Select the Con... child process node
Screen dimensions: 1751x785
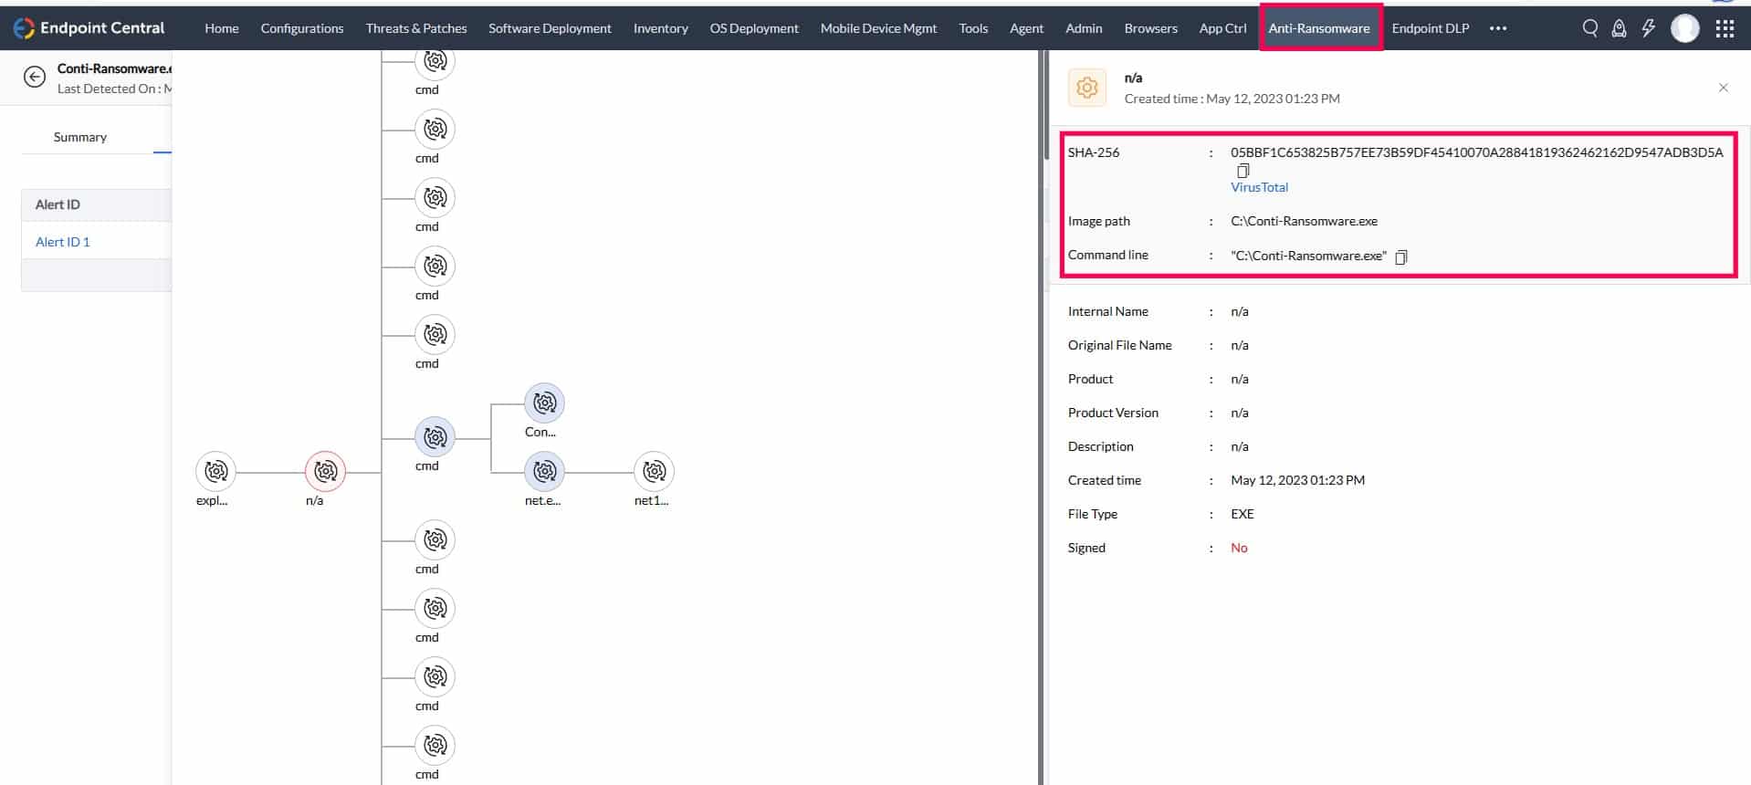(544, 403)
